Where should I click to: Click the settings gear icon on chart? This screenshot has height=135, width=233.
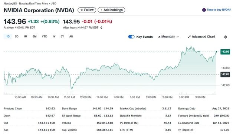pyautogui.click(x=225, y=37)
